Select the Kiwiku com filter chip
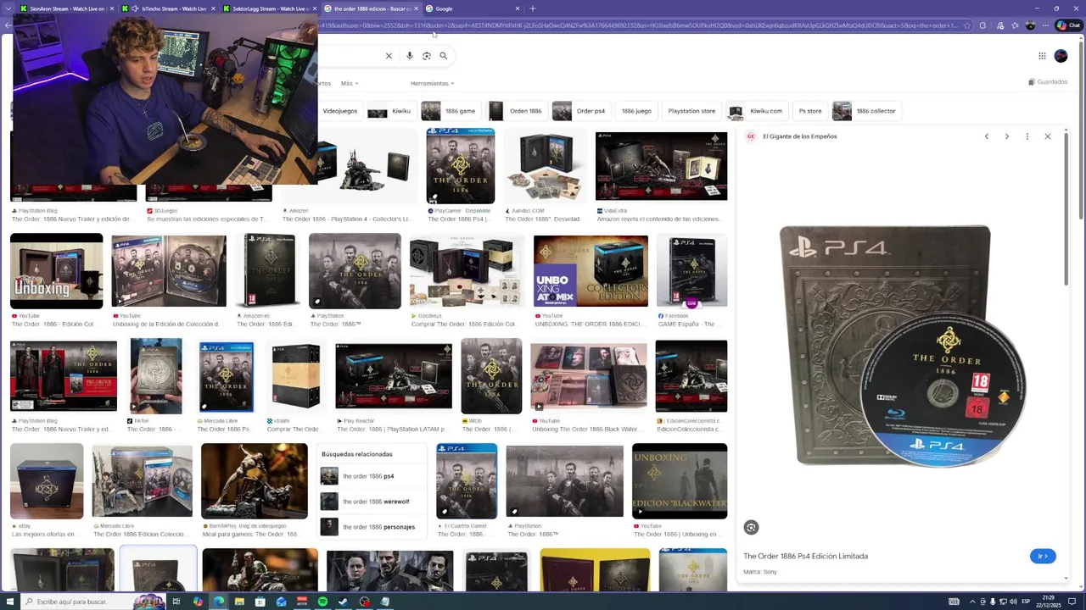Viewport: 1086px width, 610px height. 757,111
